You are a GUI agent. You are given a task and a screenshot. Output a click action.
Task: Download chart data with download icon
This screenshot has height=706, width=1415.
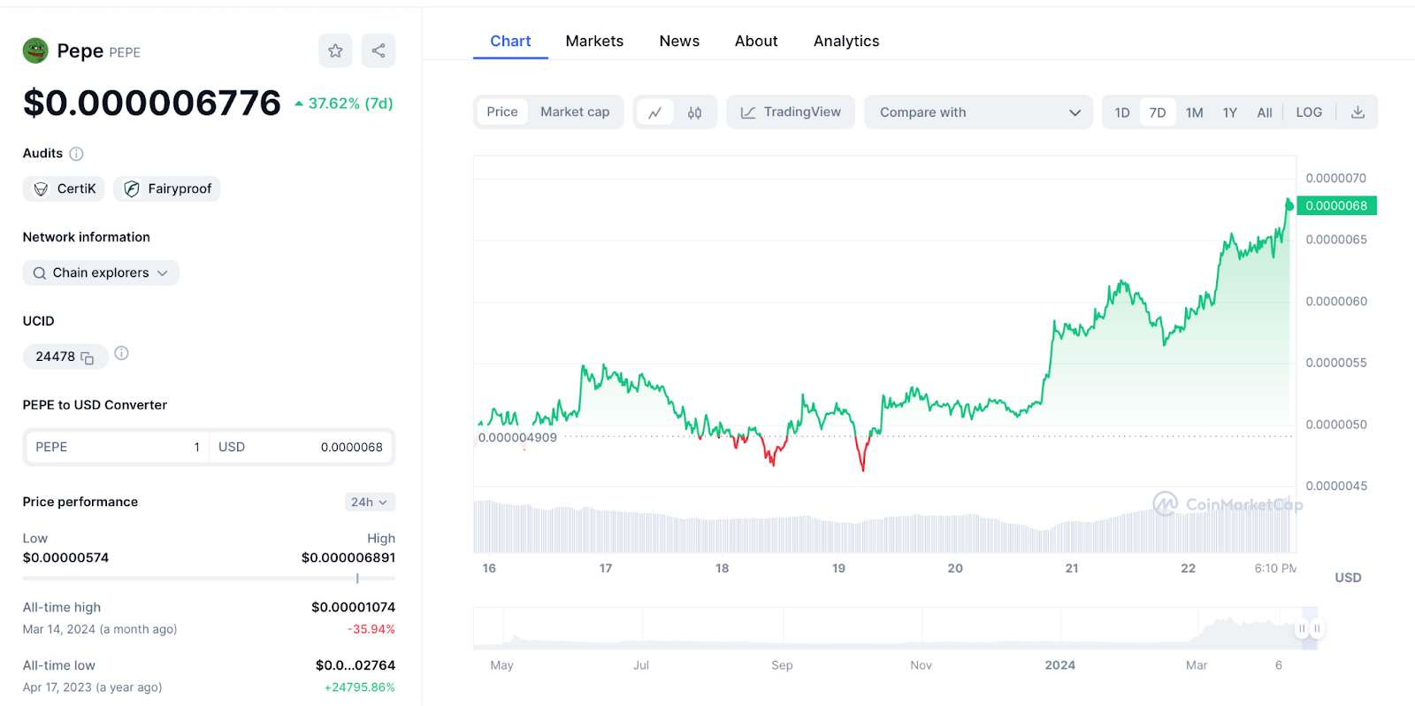[x=1358, y=112]
